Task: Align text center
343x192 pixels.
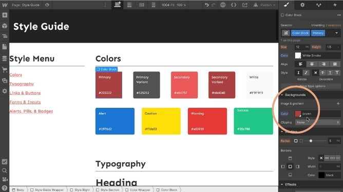Action: click(312, 64)
